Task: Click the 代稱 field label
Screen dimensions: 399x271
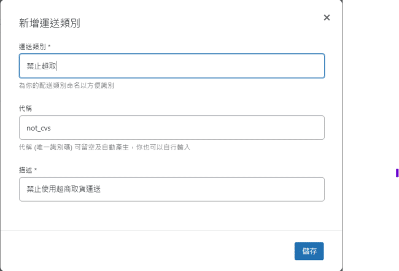Action: tap(26, 108)
